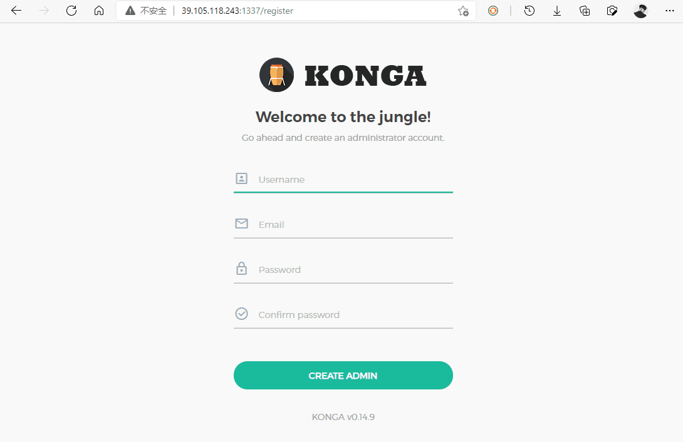Click the KONGA v0.14.9 version label
683x442 pixels.
(343, 416)
